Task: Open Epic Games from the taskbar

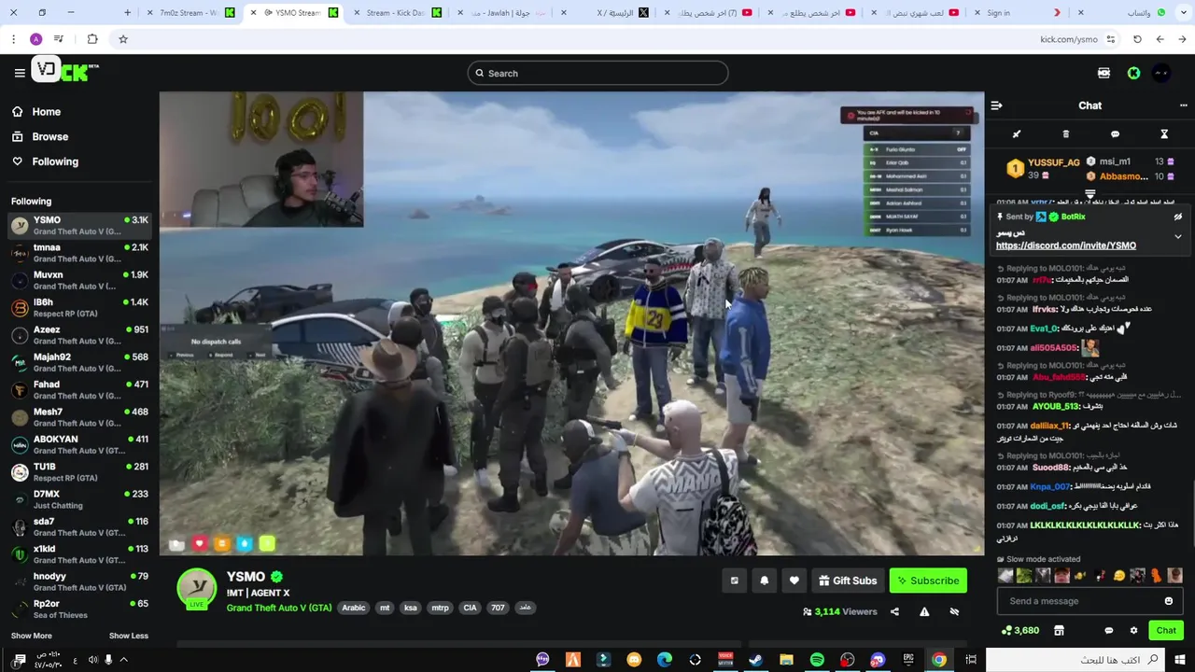Action: 908,660
